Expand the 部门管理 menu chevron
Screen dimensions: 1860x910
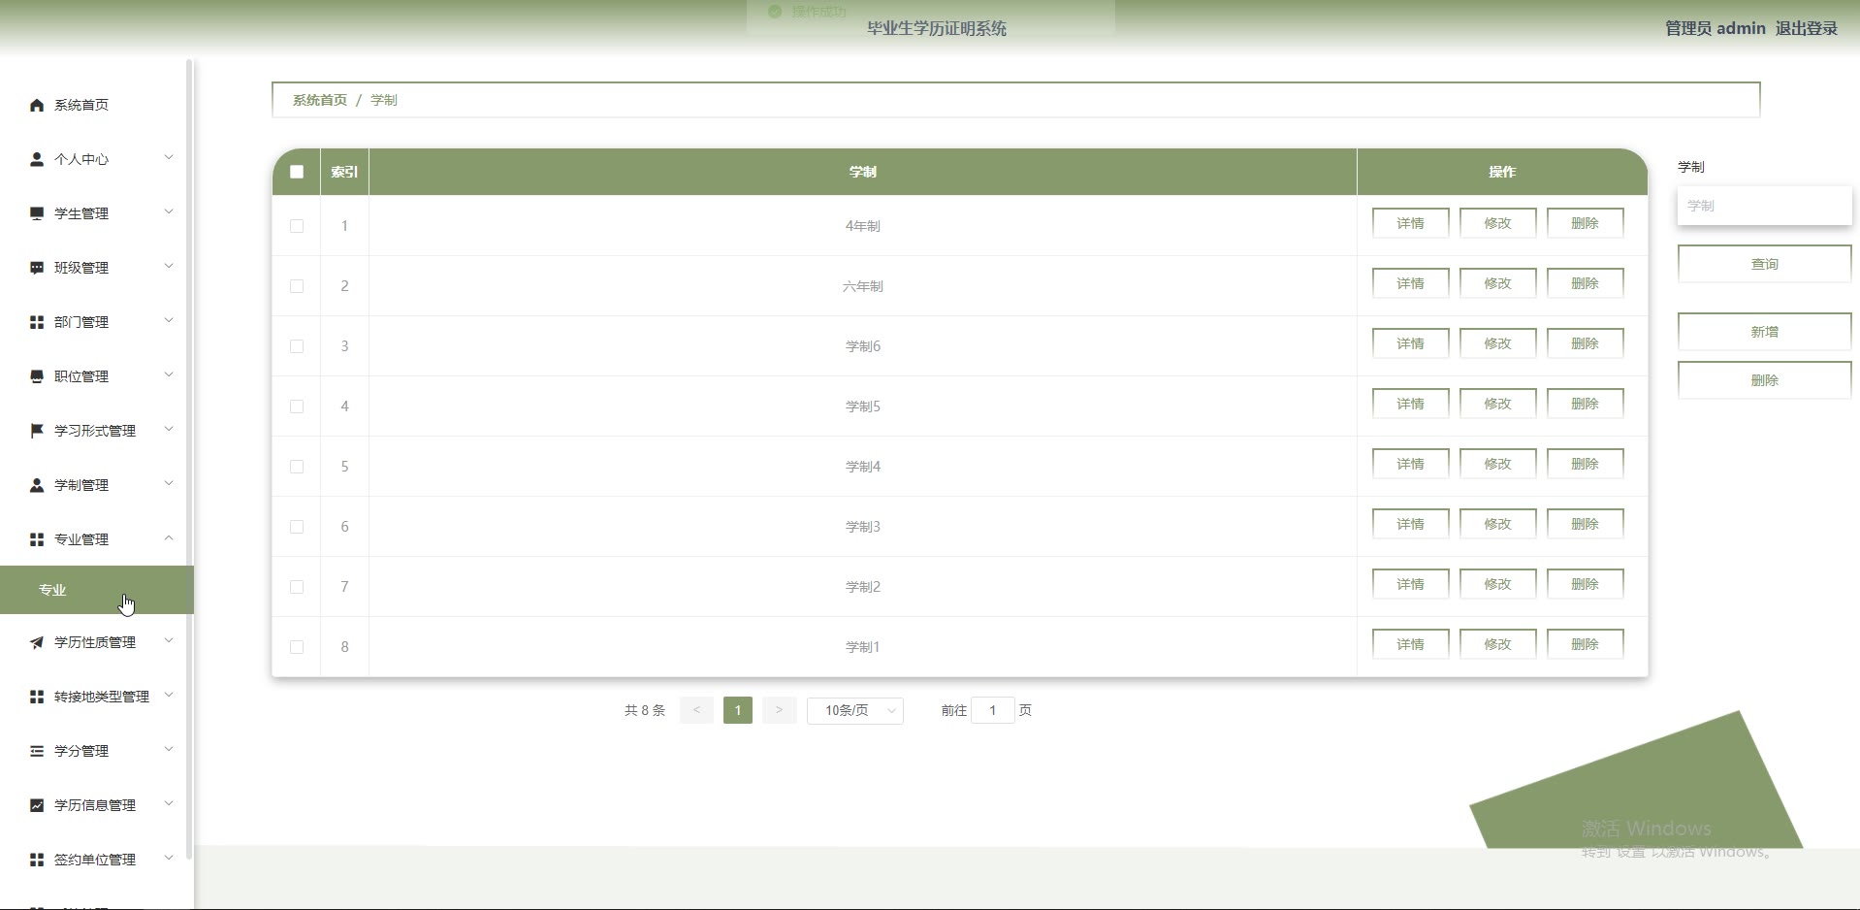169,320
